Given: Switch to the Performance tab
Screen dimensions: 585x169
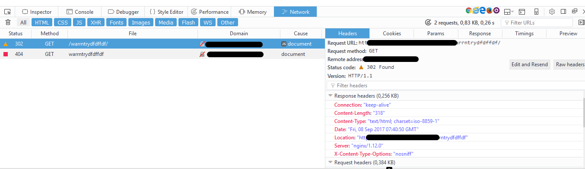Looking at the screenshot, I should 210,12.
